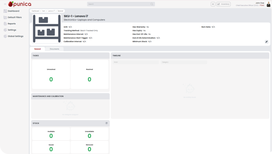Open Dashboard from sidebar label
Image resolution: width=272 pixels, height=154 pixels.
click(x=13, y=11)
